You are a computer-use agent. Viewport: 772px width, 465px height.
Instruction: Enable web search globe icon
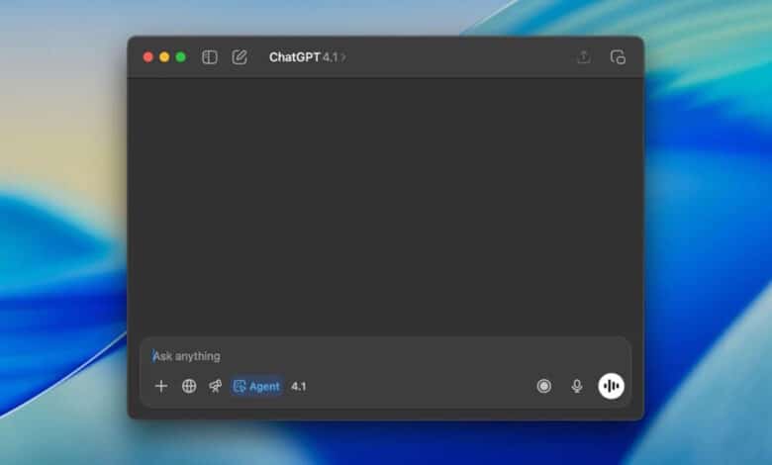tap(189, 386)
